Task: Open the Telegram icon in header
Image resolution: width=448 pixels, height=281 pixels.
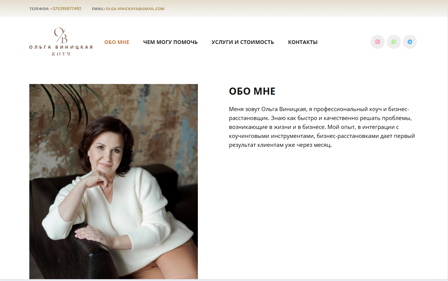Action: click(x=410, y=42)
